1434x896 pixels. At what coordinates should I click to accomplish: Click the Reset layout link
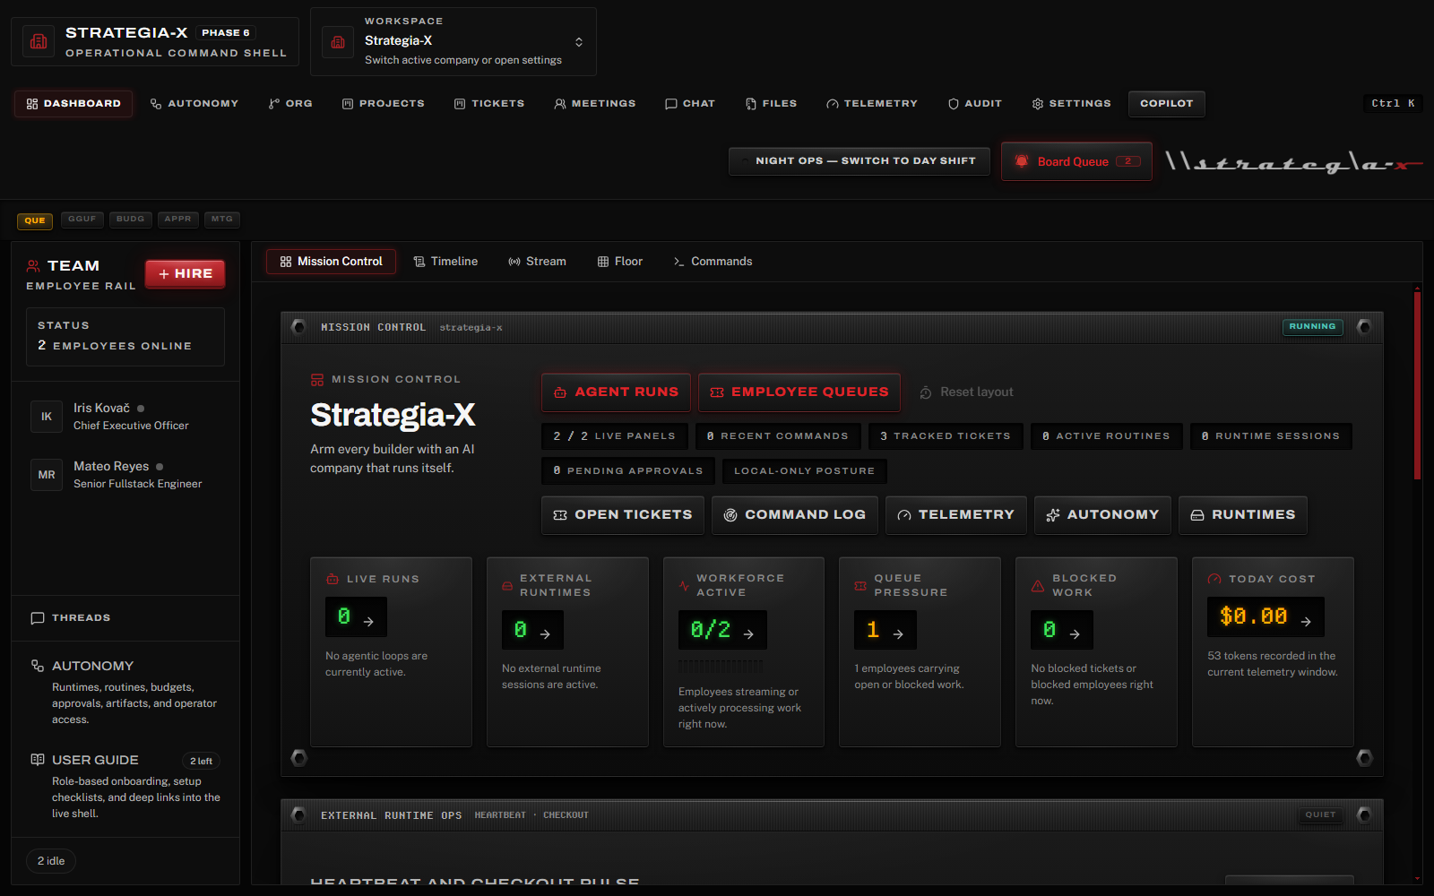coord(966,392)
